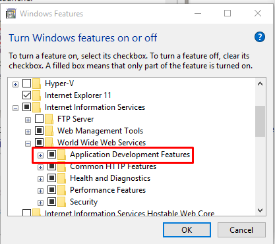
Task: Select the World Wide Web Services label
Action: click(x=102, y=143)
